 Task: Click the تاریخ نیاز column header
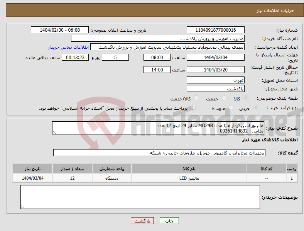pos(32,169)
